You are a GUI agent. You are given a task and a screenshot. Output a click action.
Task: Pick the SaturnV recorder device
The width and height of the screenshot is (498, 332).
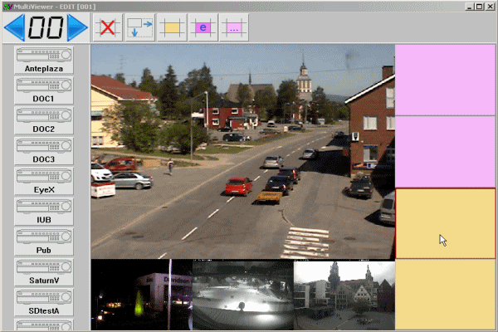point(44,272)
